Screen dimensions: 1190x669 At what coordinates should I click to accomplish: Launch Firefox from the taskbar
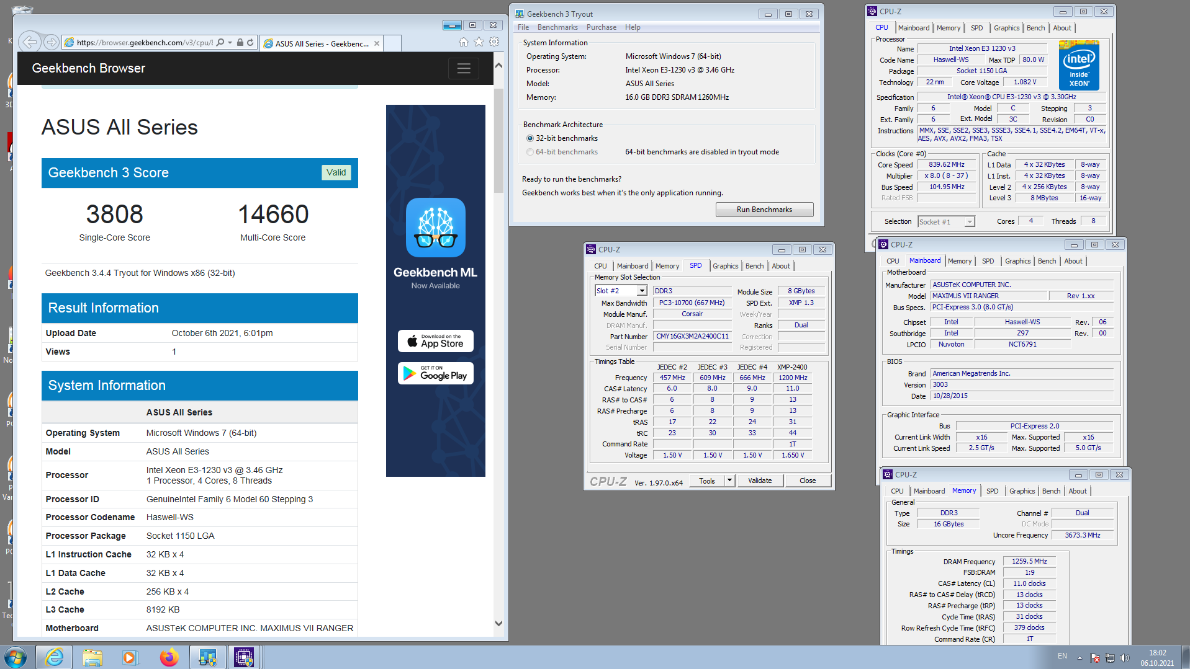coord(168,657)
